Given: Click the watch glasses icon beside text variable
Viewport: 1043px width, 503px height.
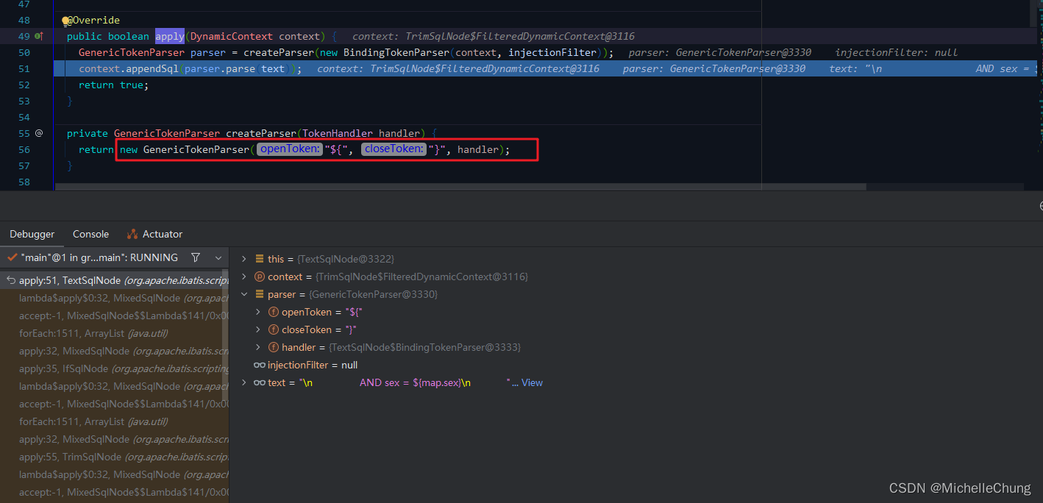Looking at the screenshot, I should tap(260, 382).
